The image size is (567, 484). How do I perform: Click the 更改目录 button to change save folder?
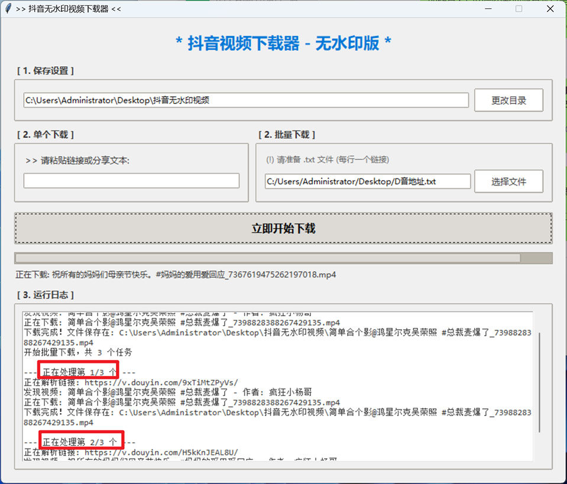coord(508,100)
